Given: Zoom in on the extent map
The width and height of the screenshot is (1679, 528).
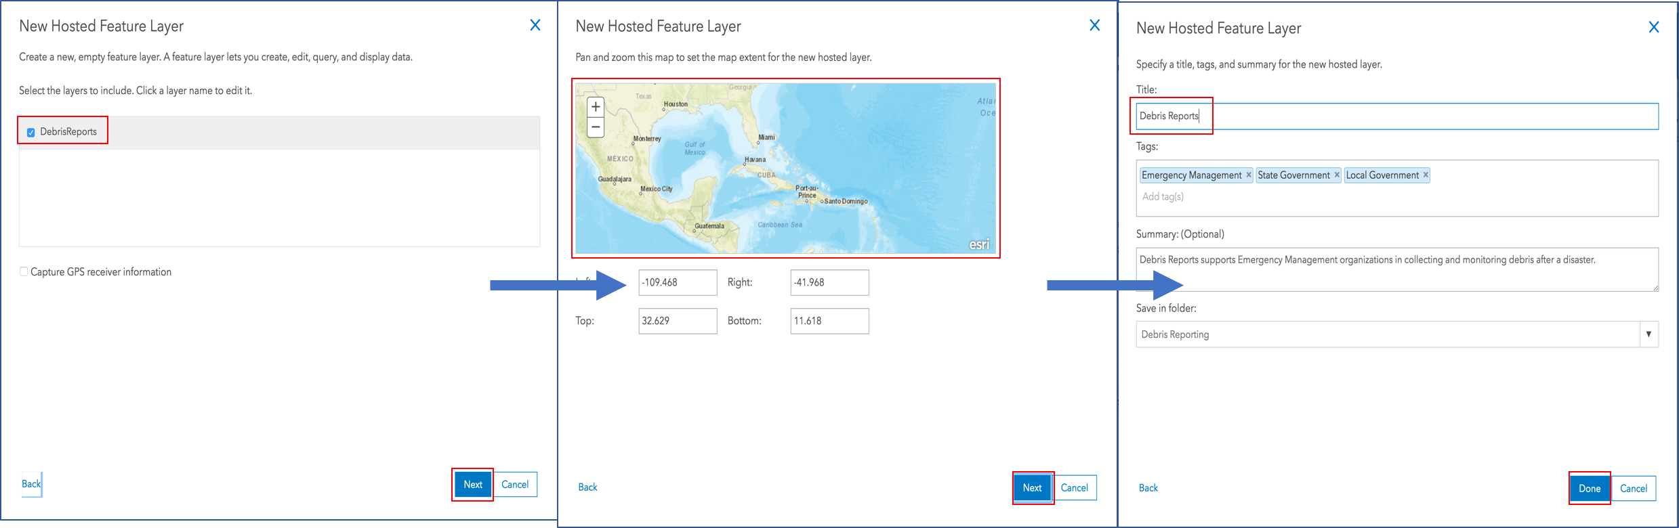Looking at the screenshot, I should pos(596,107).
